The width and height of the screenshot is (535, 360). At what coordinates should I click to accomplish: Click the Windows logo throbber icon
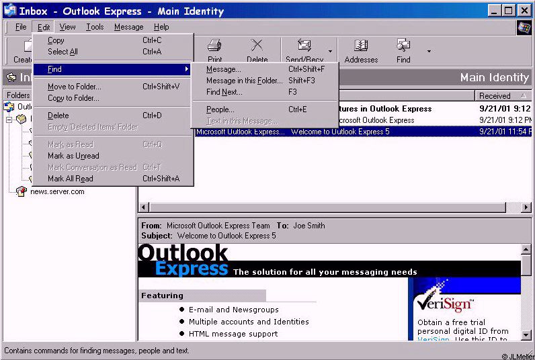click(524, 28)
